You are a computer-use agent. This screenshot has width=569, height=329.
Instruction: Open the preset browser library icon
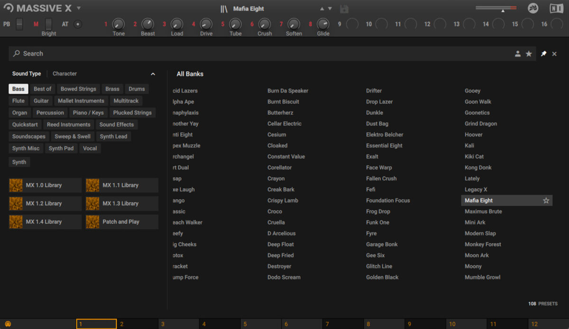[224, 9]
